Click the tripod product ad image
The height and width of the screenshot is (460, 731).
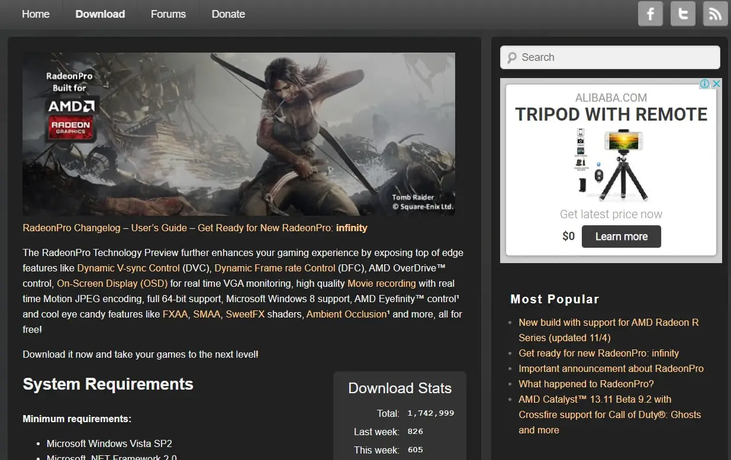pyautogui.click(x=611, y=165)
